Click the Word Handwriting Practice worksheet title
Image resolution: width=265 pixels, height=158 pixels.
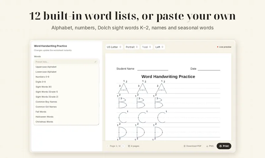point(168,77)
